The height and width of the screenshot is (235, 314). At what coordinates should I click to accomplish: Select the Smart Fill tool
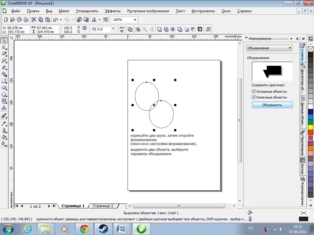tap(4, 74)
